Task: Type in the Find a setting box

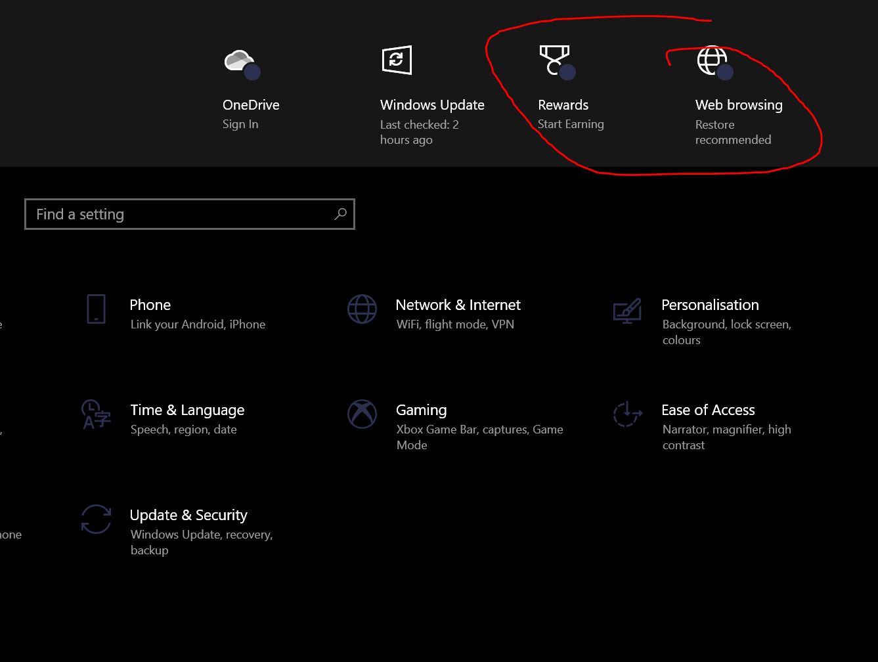Action: (177, 214)
